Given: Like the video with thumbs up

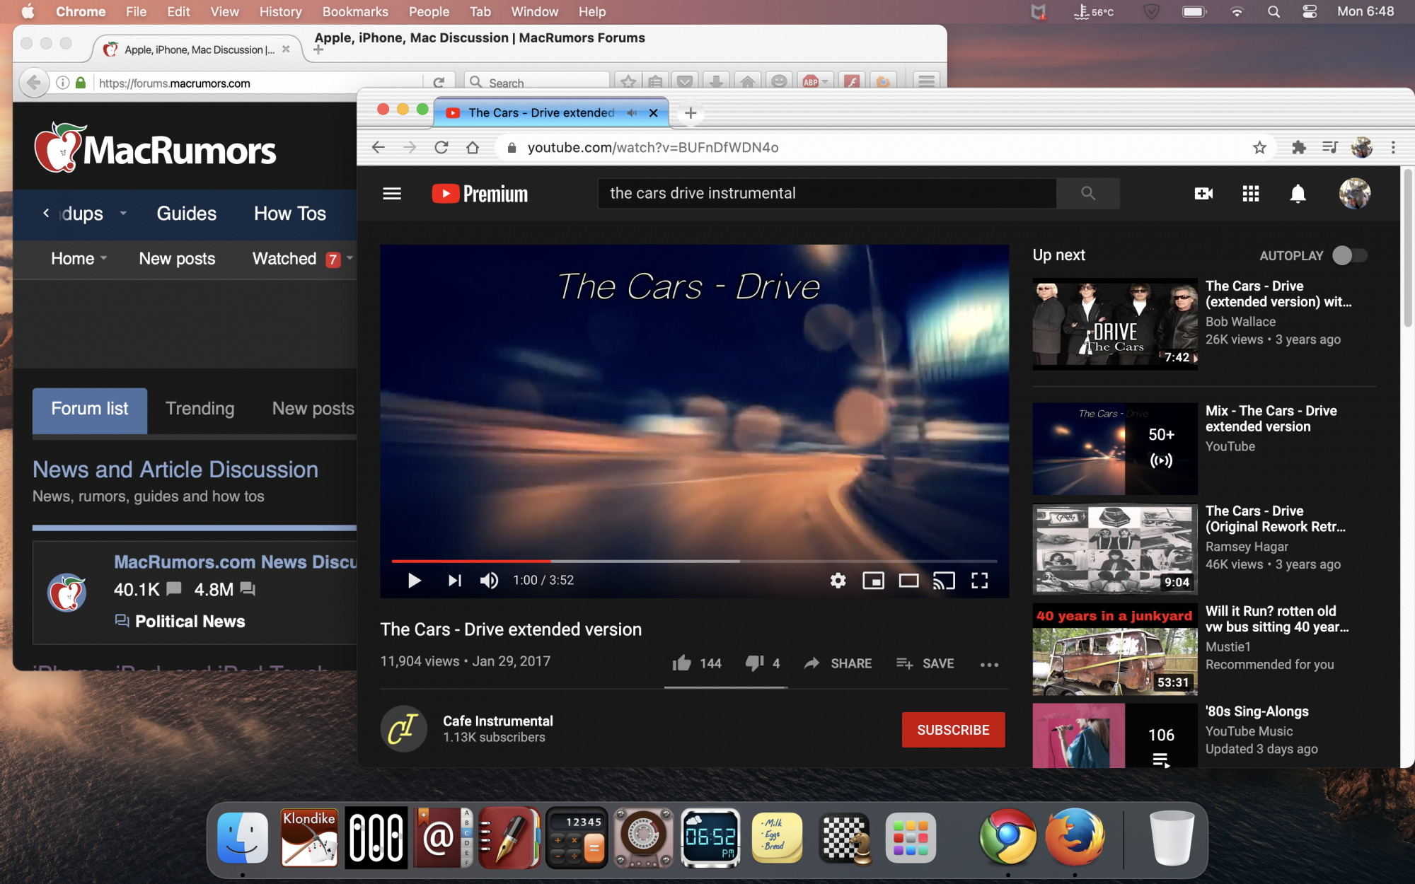Looking at the screenshot, I should pyautogui.click(x=682, y=663).
